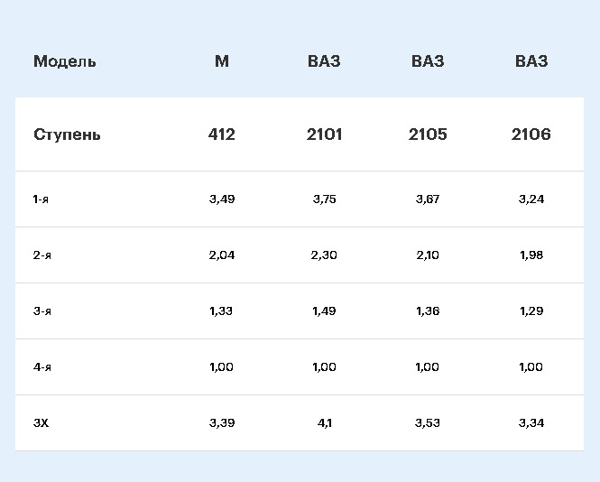Viewport: 600px width, 482px height.
Task: Select the 3,49 ratio value
Action: click(221, 199)
